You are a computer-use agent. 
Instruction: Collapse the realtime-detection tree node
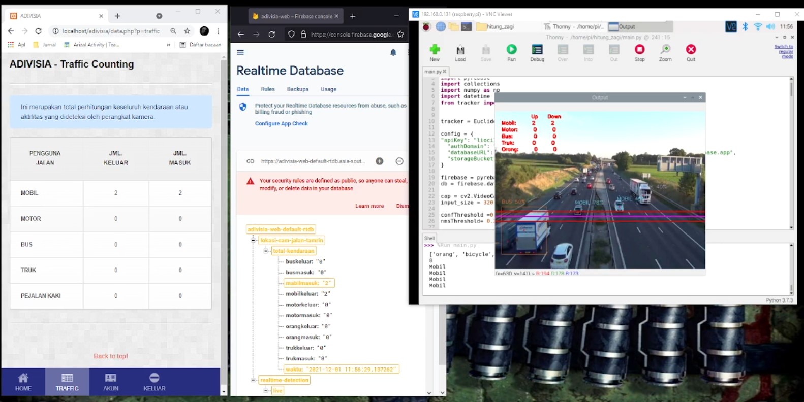pos(254,380)
